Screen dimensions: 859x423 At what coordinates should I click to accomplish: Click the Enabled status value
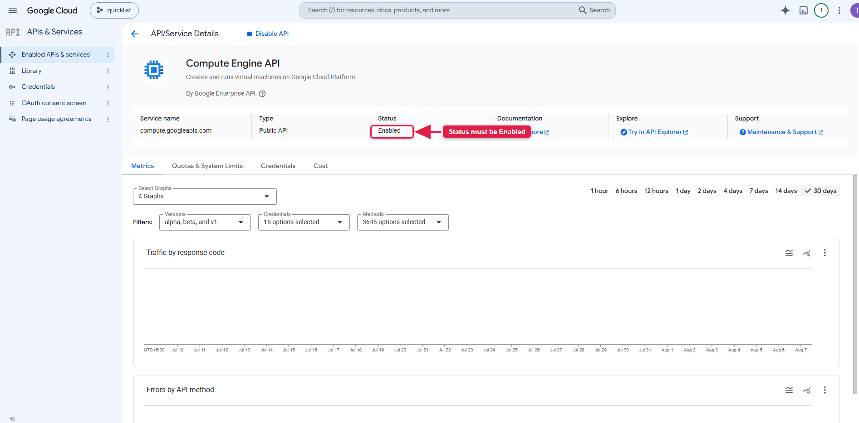(x=389, y=131)
